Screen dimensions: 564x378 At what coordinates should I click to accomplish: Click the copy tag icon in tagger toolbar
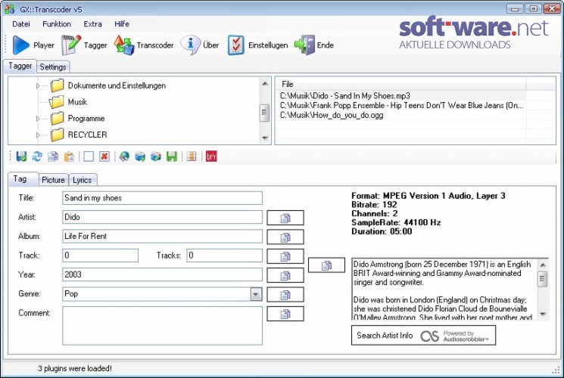pyautogui.click(x=53, y=156)
